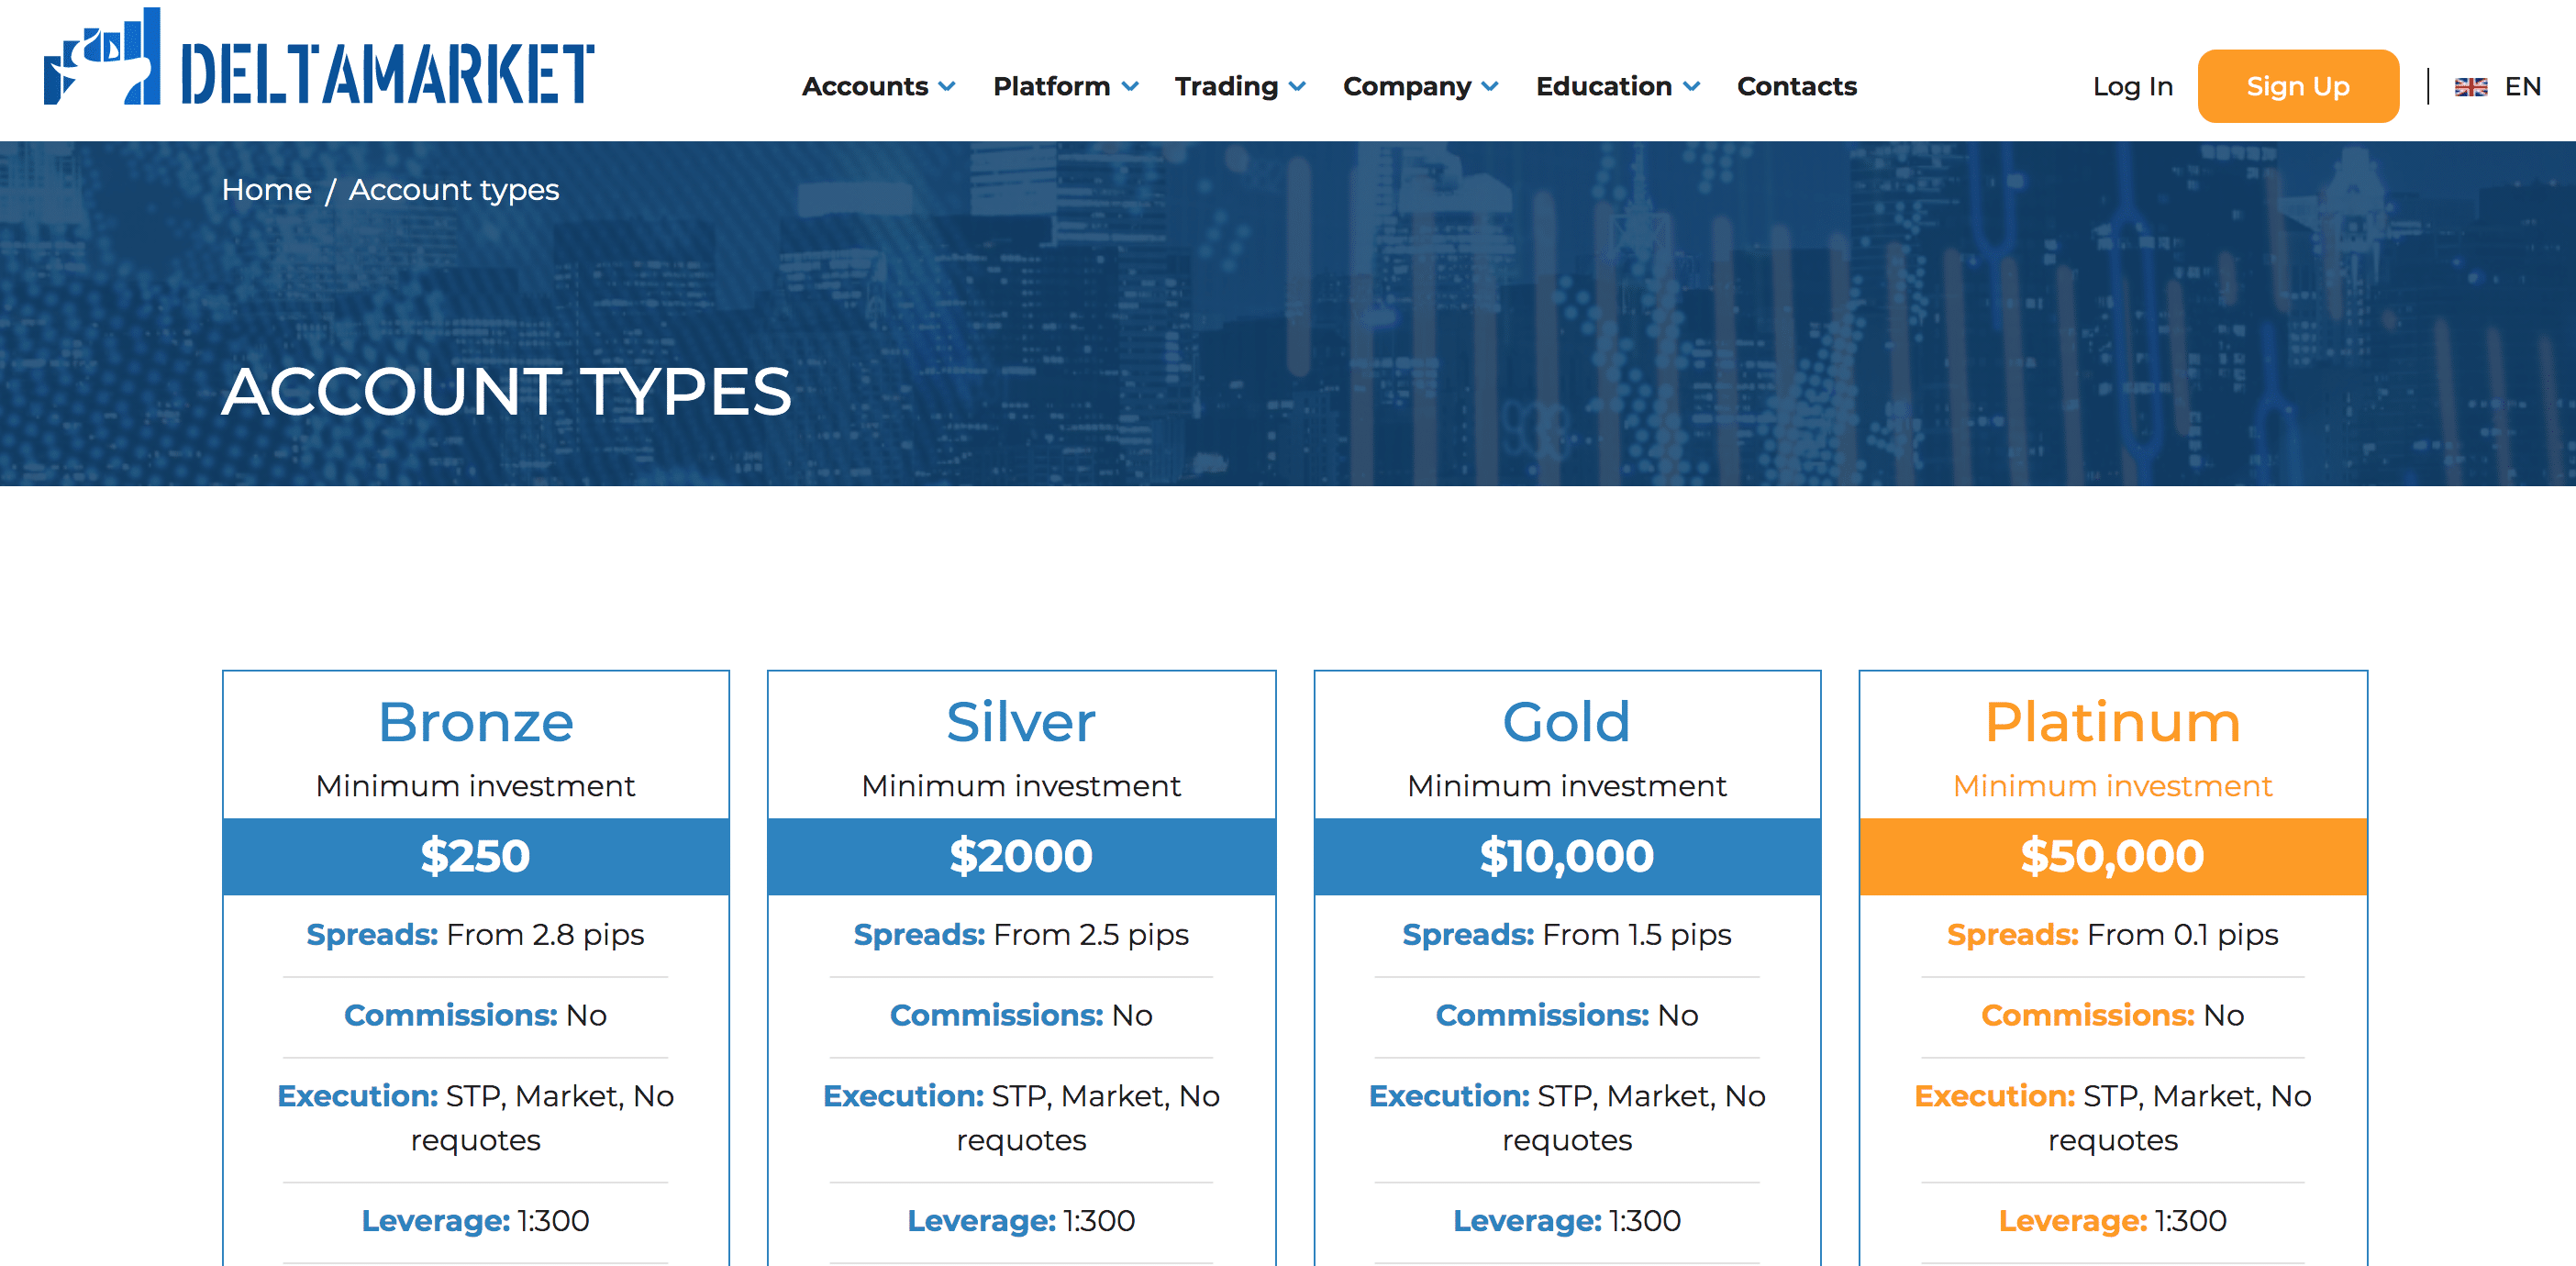Click Platinum orange 'Minimum investment' label
2576x1266 pixels.
[2113, 786]
